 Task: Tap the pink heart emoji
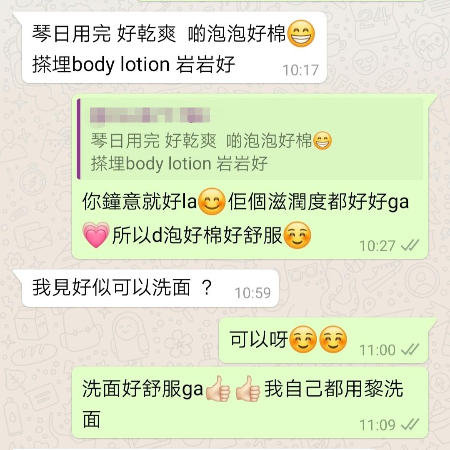[96, 235]
